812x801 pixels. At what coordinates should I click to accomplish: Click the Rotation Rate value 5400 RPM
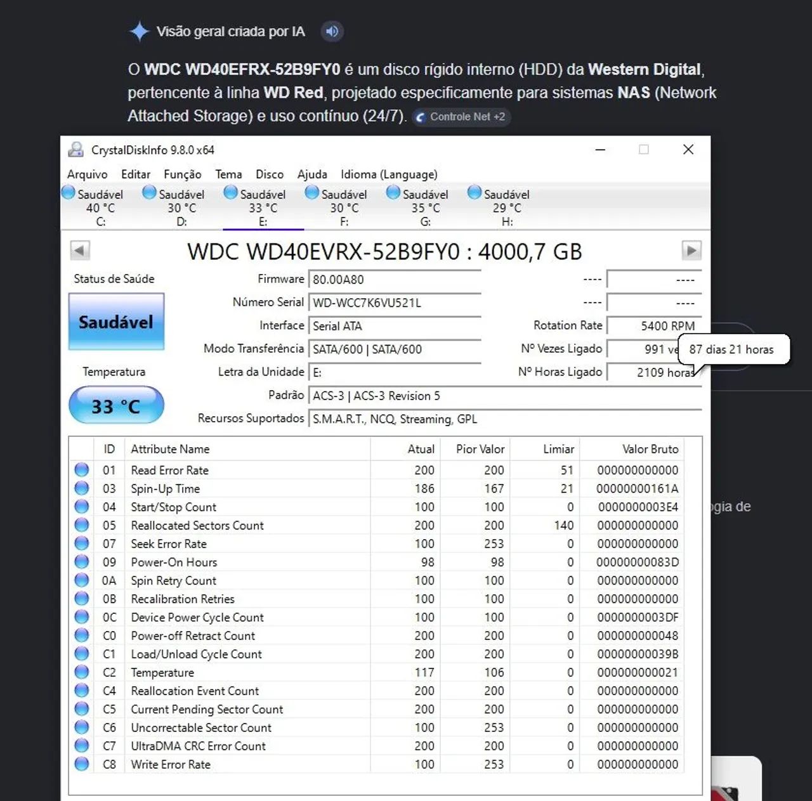click(654, 325)
